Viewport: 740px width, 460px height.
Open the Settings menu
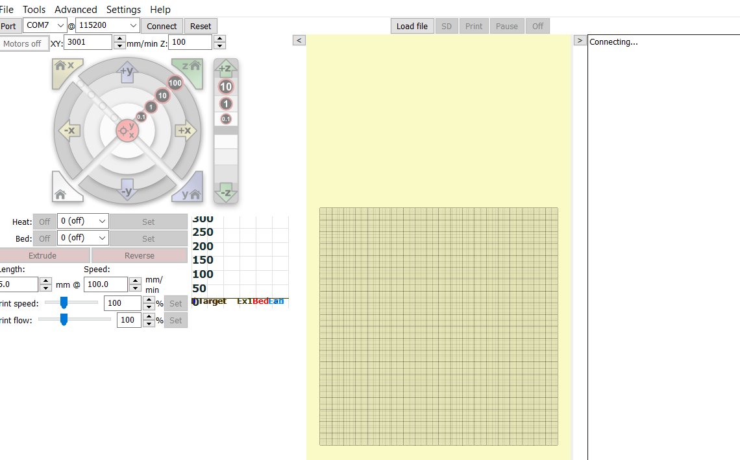(x=123, y=10)
